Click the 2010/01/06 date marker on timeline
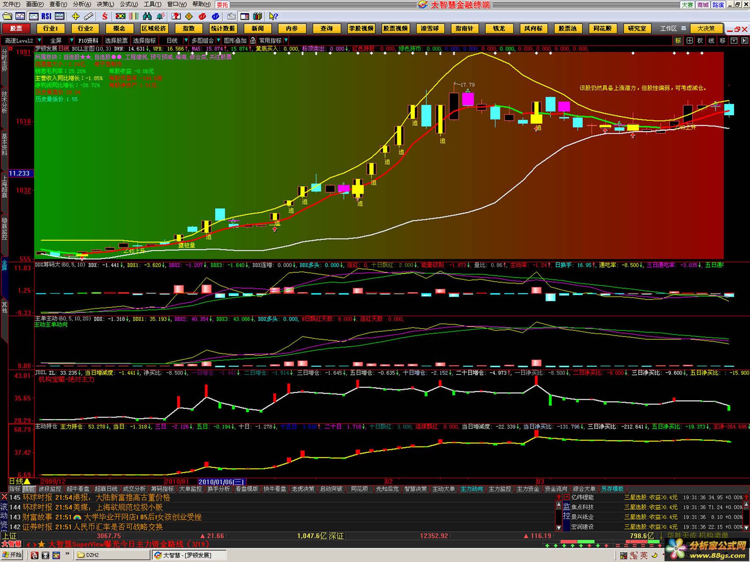This screenshot has width=750, height=562. pos(222,482)
